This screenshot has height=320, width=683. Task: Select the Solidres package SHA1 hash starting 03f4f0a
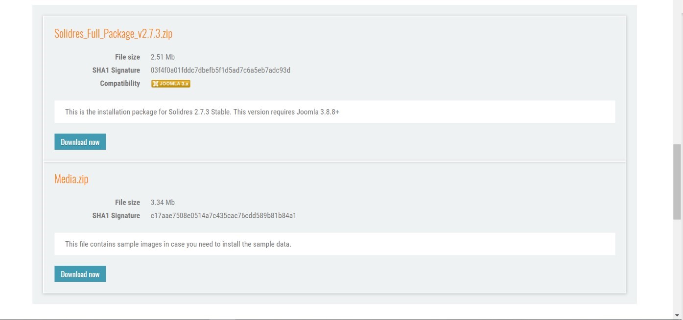(x=220, y=70)
